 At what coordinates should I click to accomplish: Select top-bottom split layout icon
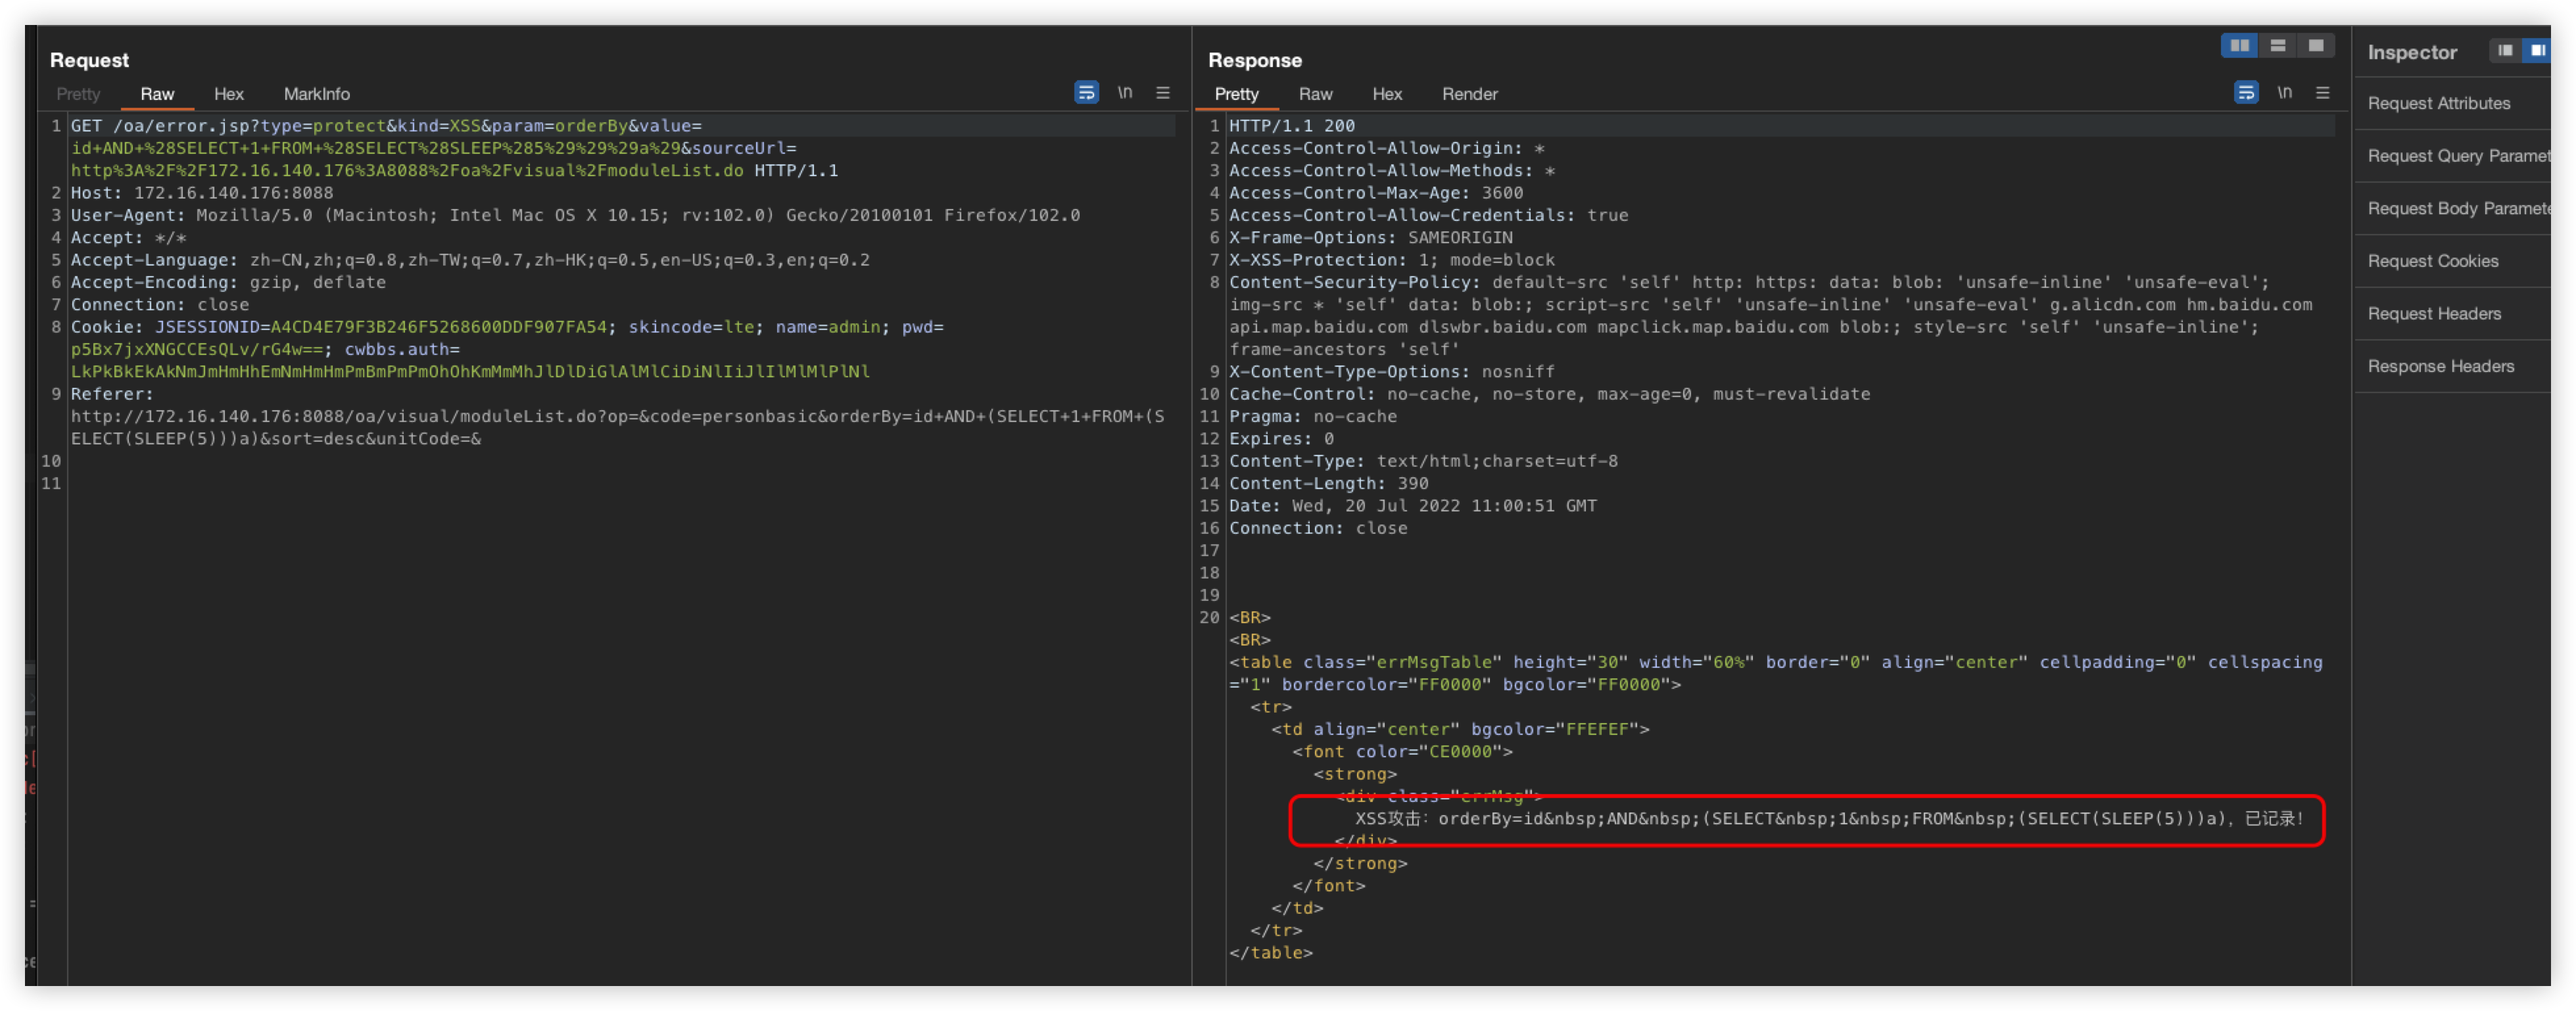coord(2278,46)
